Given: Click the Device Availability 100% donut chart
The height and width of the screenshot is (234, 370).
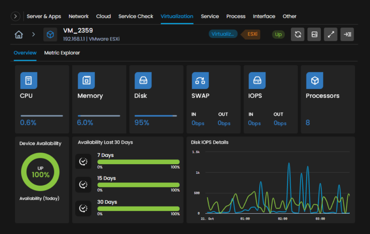Looking at the screenshot, I should [40, 172].
